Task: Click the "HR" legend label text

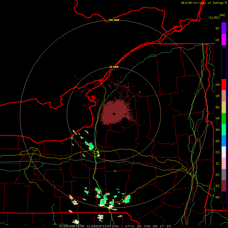Action: (217, 119)
